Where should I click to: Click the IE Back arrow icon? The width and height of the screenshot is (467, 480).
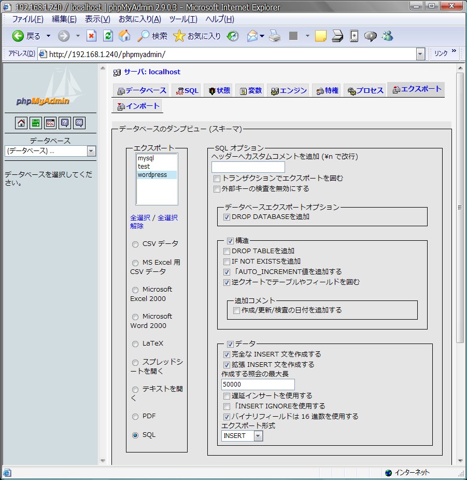(x=18, y=36)
